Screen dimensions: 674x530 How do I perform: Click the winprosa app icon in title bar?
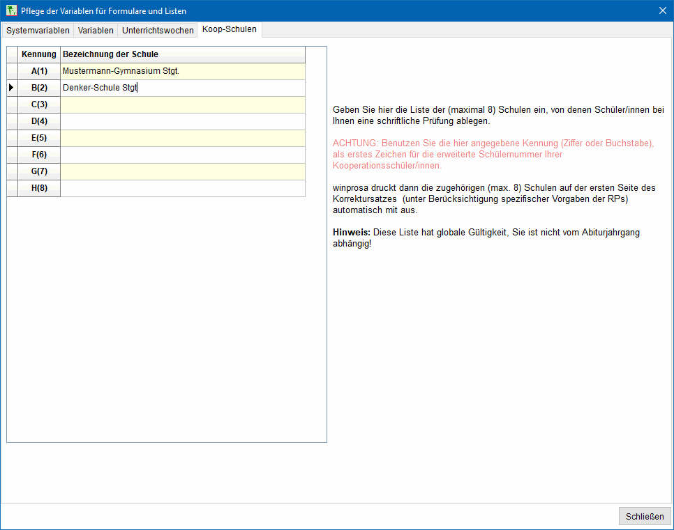tap(11, 10)
